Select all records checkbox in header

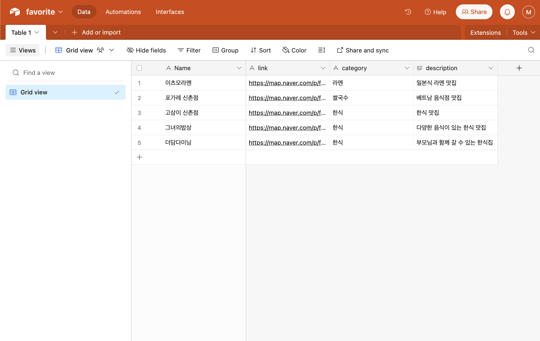[x=139, y=68]
